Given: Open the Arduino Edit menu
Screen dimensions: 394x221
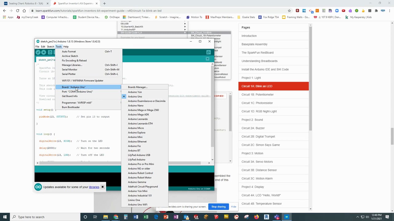Looking at the screenshot, I should (43, 47).
